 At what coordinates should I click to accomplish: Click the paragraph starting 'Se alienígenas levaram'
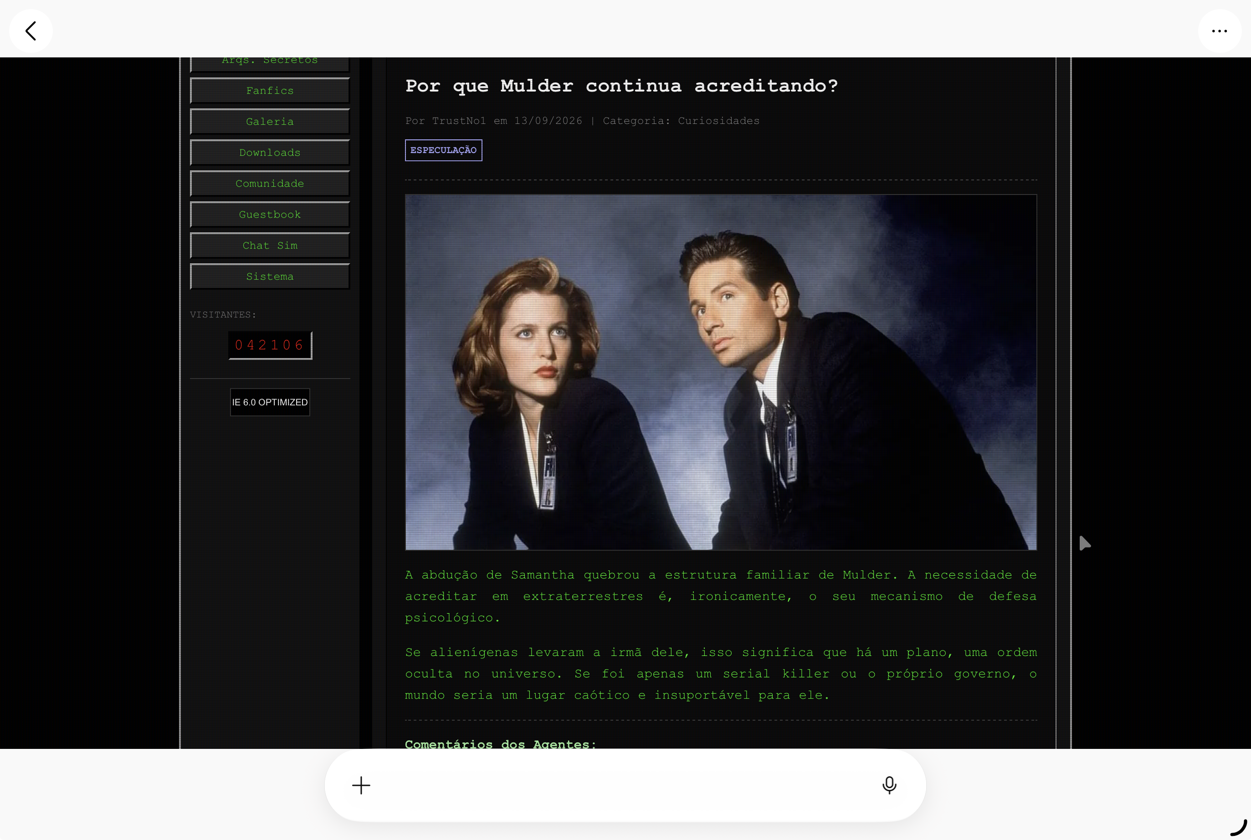721,674
